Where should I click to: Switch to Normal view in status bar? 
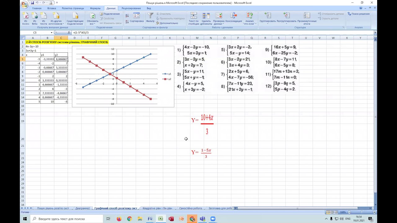[x=328, y=212]
